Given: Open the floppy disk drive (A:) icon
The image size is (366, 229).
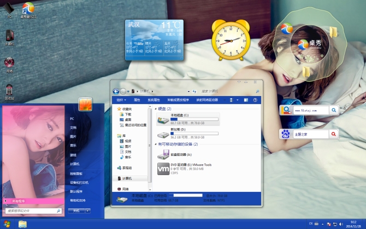Looking at the screenshot, I should tap(163, 154).
